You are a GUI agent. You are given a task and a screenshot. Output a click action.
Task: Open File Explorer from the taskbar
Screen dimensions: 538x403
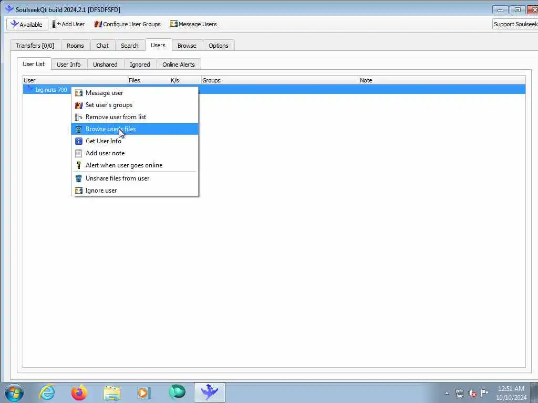click(x=112, y=393)
